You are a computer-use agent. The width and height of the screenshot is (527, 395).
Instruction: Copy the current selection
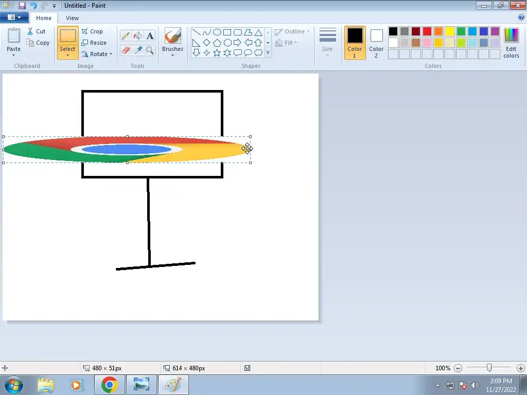click(38, 43)
